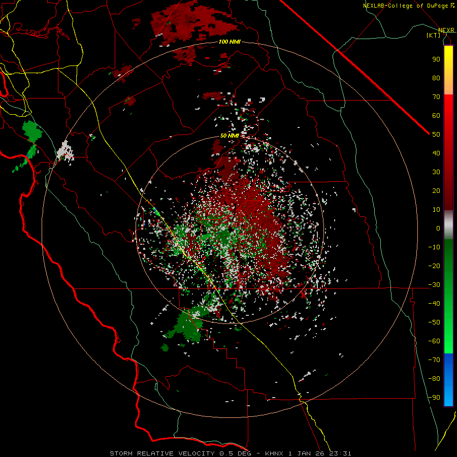This screenshot has width=457, height=457.
Task: Click the gray zero-velocity segment of the color bar
Action: (x=448, y=225)
